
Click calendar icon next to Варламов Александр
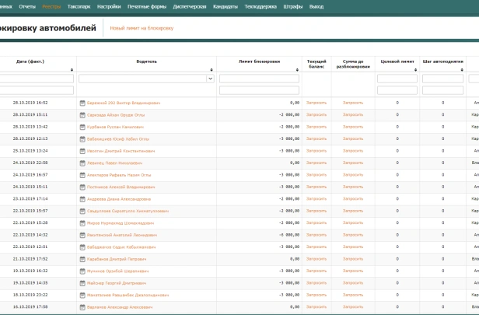click(82, 307)
